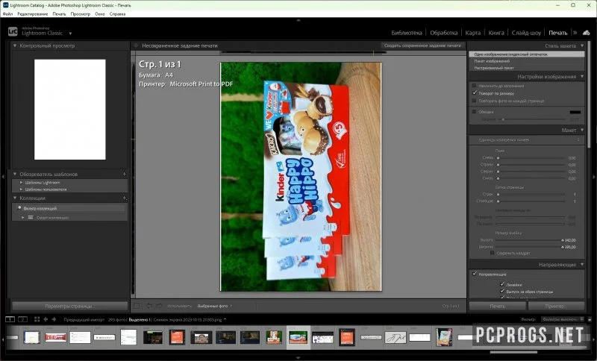The image size is (597, 361).
Task: Collapse 'Стиль макета' panel
Action: click(x=582, y=45)
